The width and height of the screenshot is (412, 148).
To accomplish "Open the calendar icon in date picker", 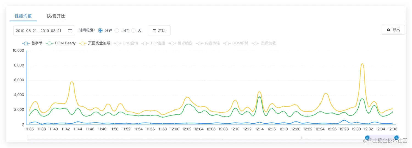I will (70, 30).
